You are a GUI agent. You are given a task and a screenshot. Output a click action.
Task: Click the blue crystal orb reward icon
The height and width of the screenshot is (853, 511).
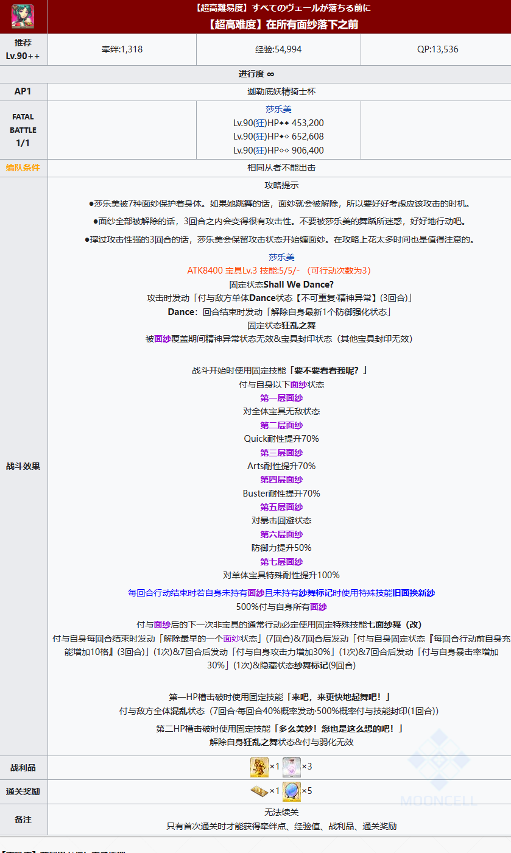click(x=291, y=791)
